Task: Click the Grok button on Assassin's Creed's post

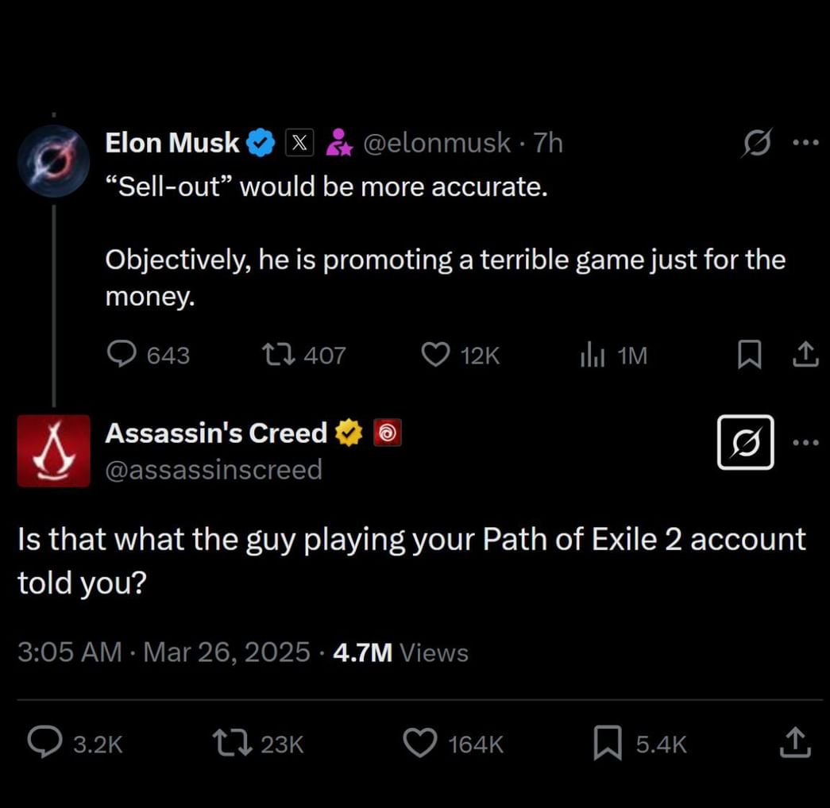Action: [x=745, y=443]
